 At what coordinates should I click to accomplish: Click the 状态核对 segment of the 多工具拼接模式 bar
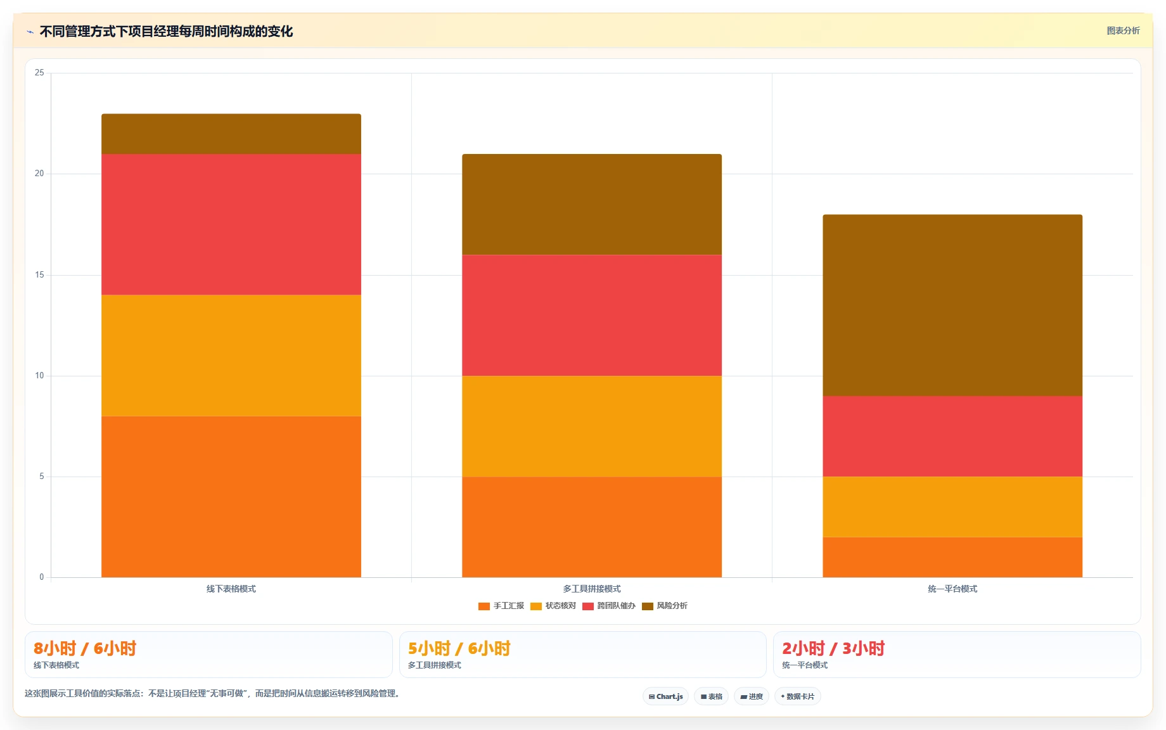tap(592, 426)
